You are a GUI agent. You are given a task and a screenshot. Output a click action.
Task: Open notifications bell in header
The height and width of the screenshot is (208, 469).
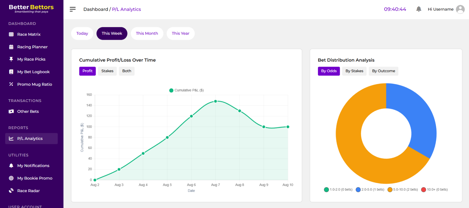click(x=419, y=9)
